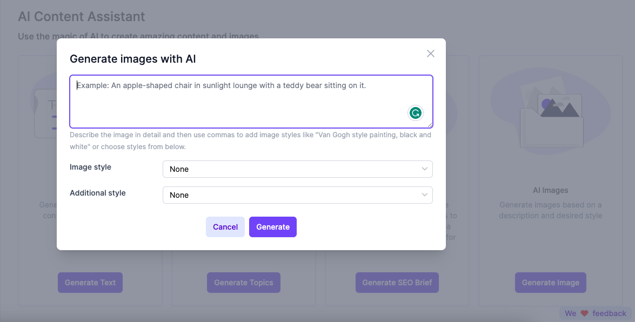Viewport: 635px width, 322px height.
Task: Click the heart icon beside feedback
Action: (584, 313)
